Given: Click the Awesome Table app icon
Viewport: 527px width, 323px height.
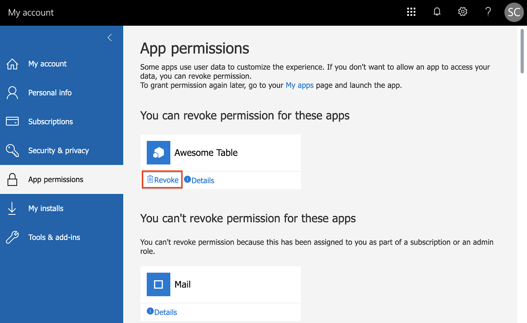Looking at the screenshot, I should coord(158,153).
